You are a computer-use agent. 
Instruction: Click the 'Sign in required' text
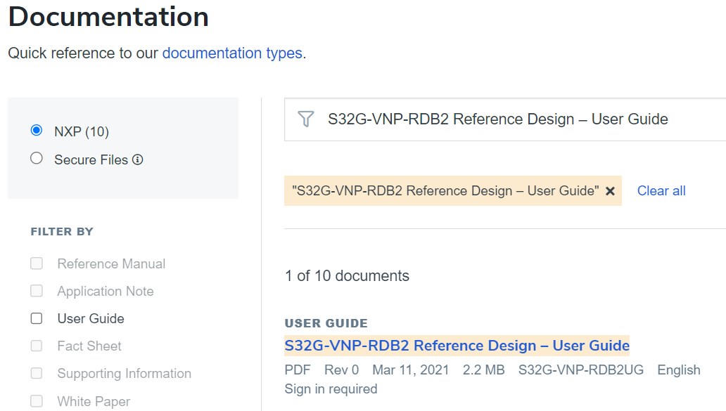coord(331,389)
